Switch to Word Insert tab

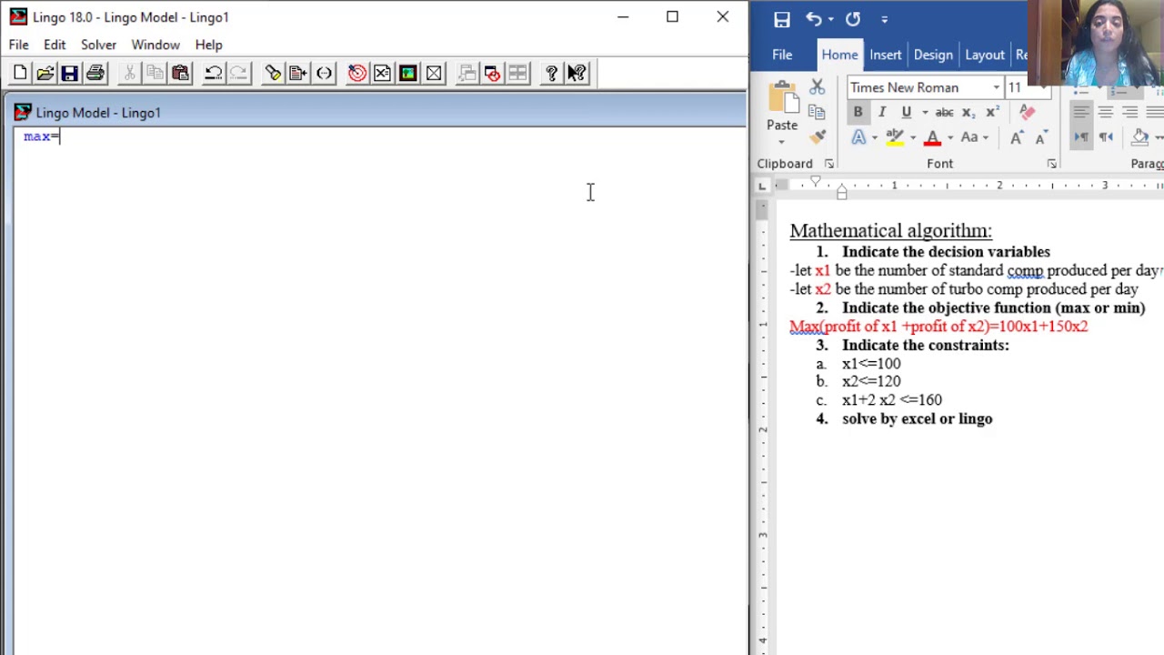pos(885,55)
